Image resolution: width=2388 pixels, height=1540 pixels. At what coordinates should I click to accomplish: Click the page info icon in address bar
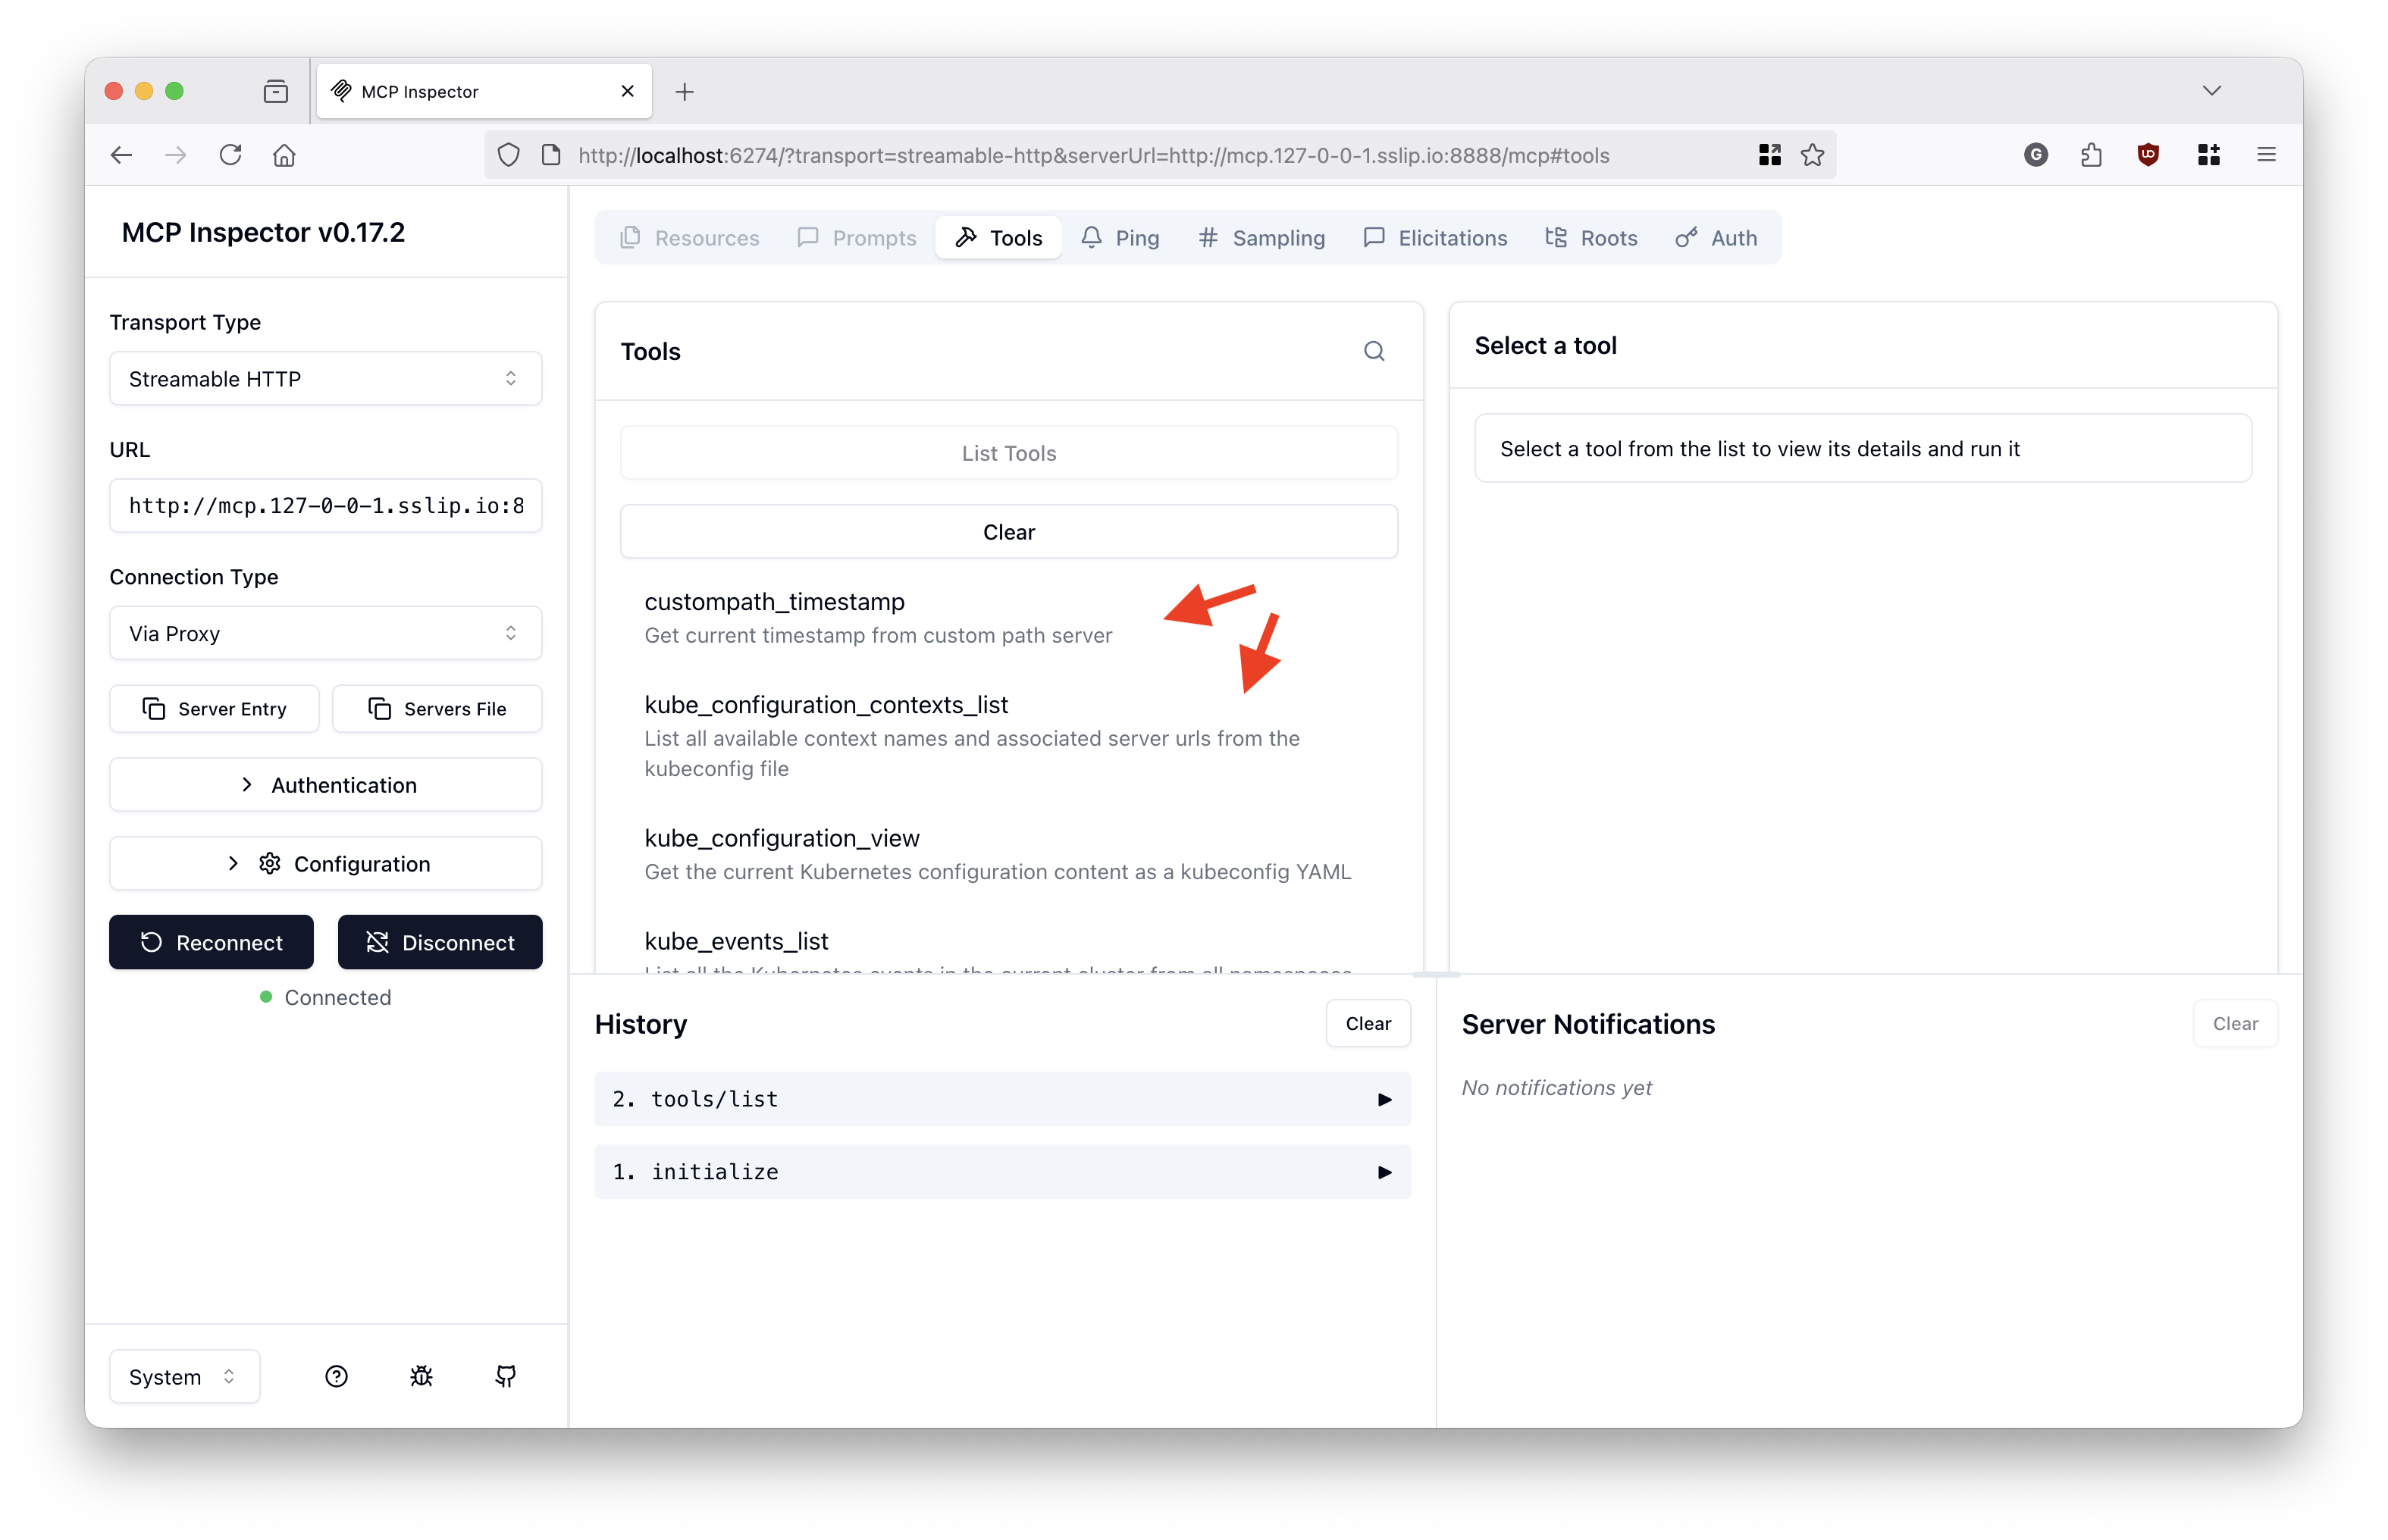[551, 155]
